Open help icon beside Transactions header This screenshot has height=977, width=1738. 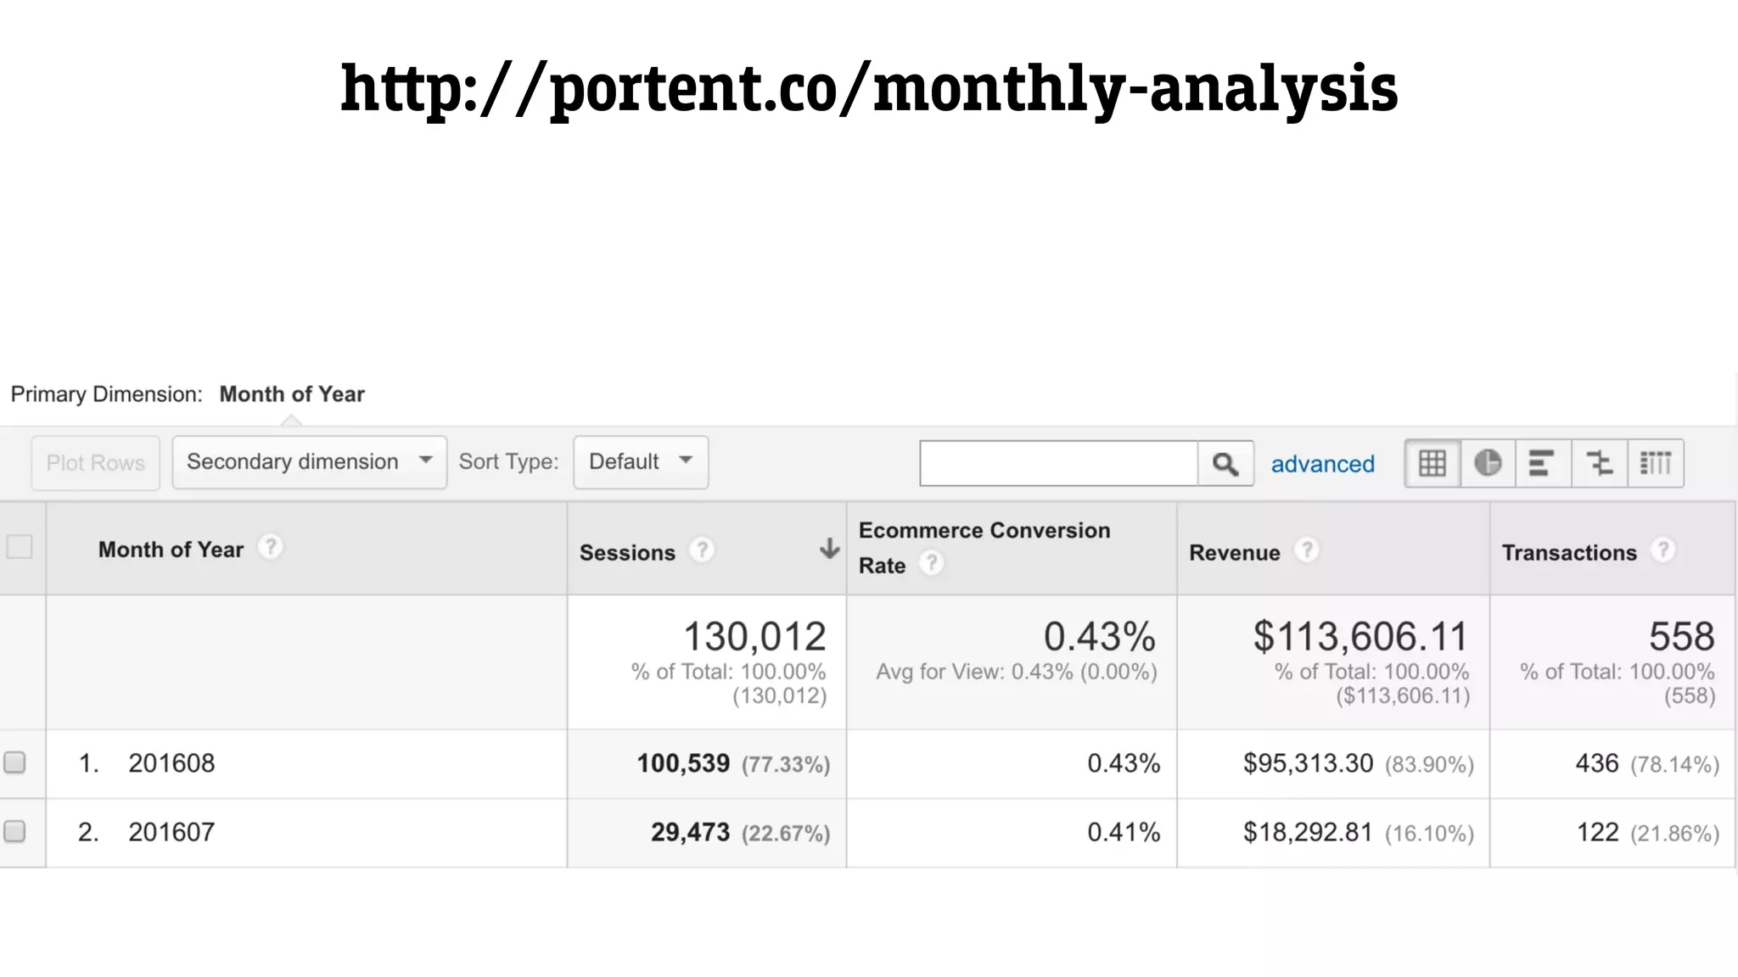coord(1662,550)
